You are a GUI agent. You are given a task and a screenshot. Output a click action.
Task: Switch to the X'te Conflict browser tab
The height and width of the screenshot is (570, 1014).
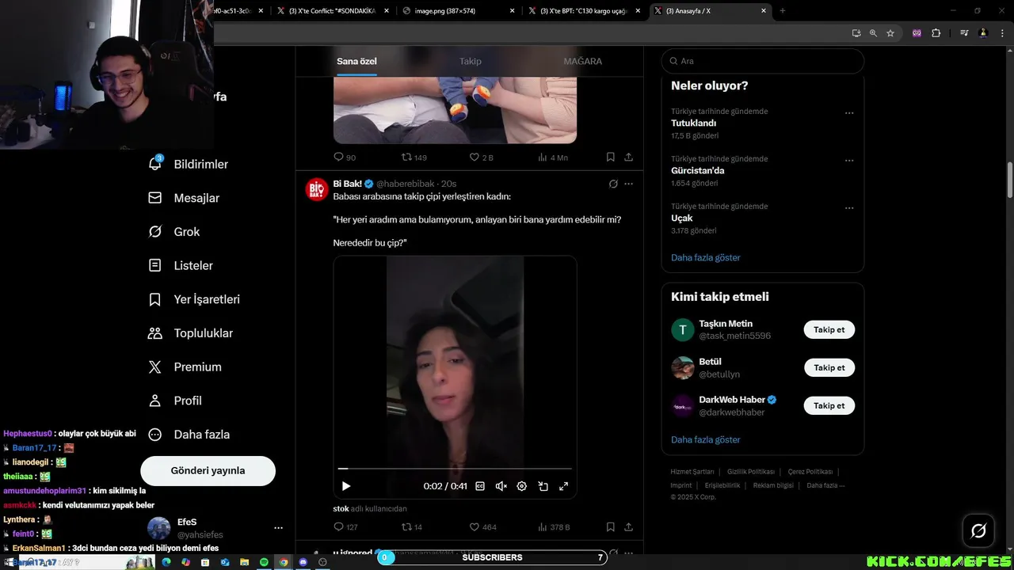pyautogui.click(x=332, y=11)
